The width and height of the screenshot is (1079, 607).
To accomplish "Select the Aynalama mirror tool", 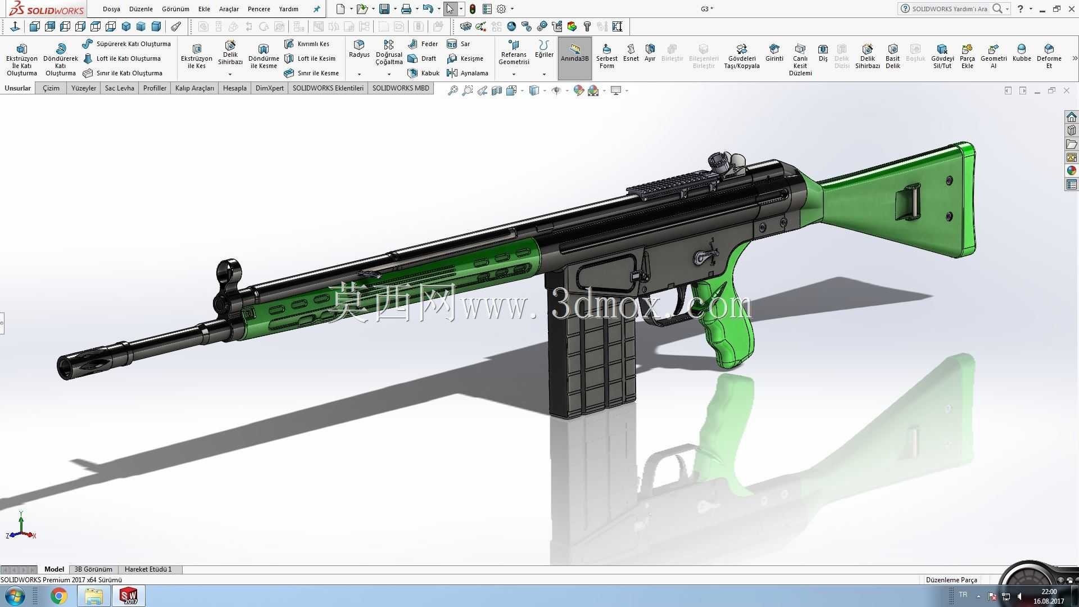I will click(x=468, y=73).
